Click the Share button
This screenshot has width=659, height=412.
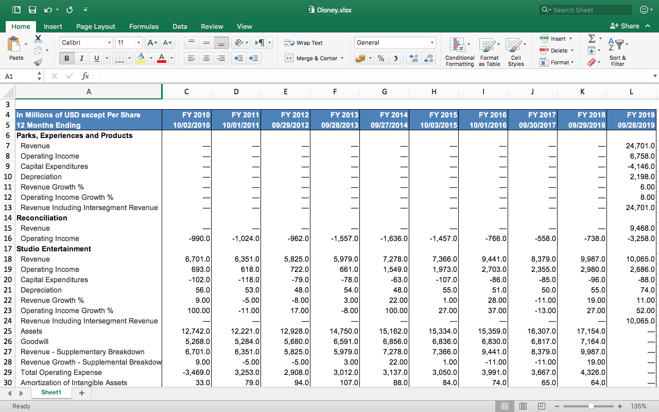tap(625, 26)
